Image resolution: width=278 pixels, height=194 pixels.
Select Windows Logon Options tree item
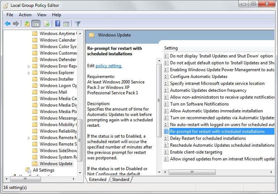58,86
